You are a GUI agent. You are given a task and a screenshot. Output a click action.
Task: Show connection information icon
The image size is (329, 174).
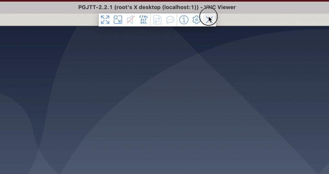pyautogui.click(x=184, y=20)
